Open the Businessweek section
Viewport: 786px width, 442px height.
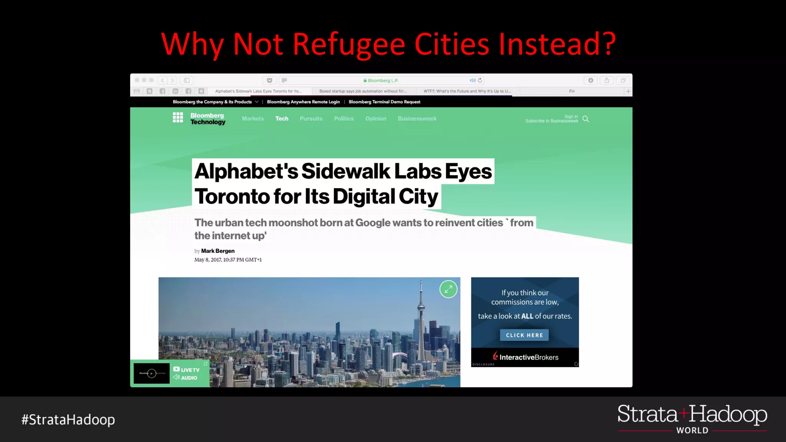[417, 119]
